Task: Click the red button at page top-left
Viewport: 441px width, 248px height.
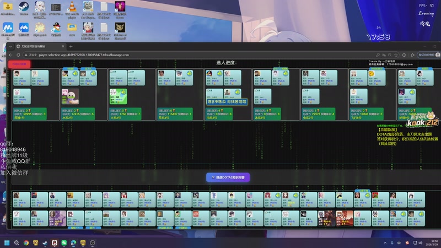Action: (x=19, y=64)
